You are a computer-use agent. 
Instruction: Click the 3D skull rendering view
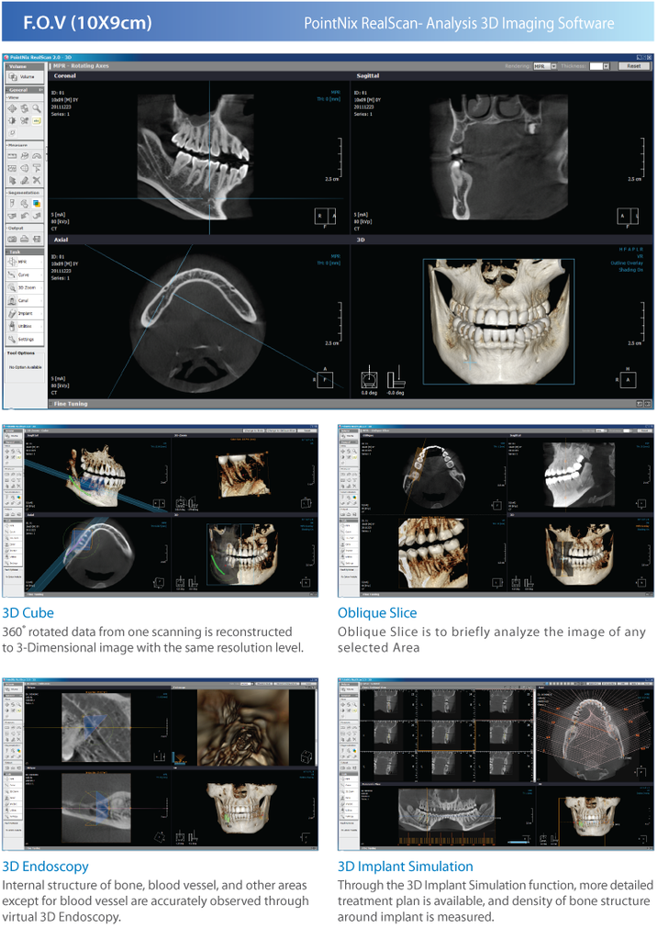pyautogui.click(x=498, y=321)
